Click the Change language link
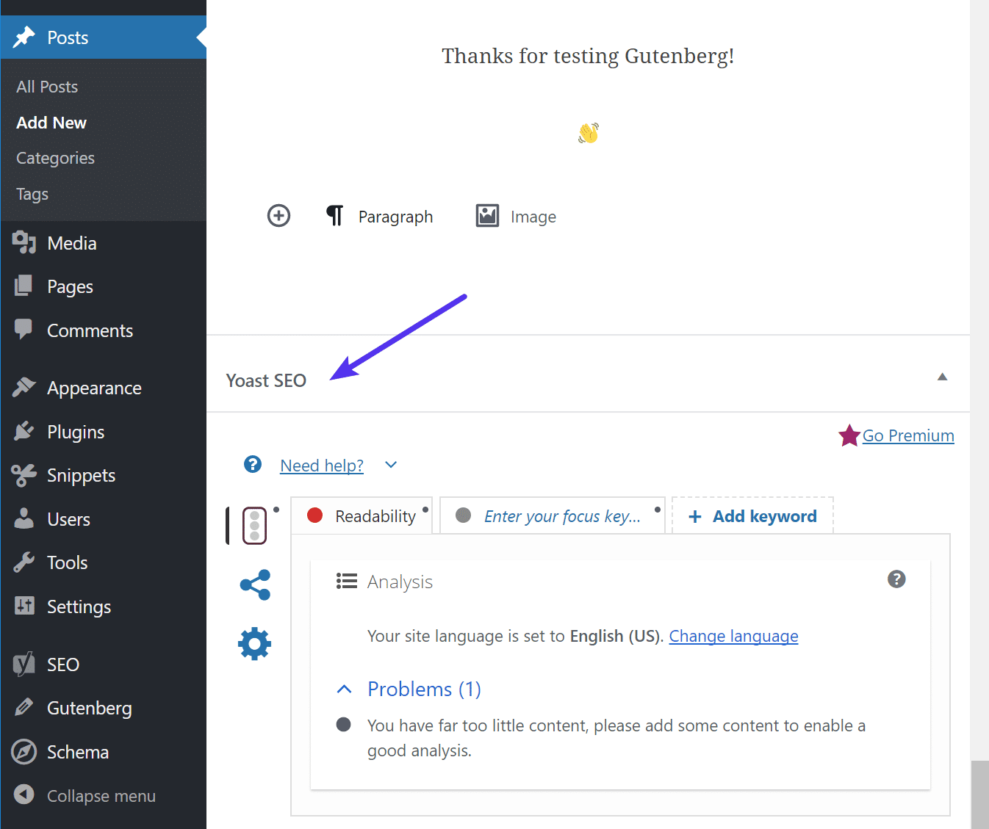The width and height of the screenshot is (989, 829). click(733, 636)
